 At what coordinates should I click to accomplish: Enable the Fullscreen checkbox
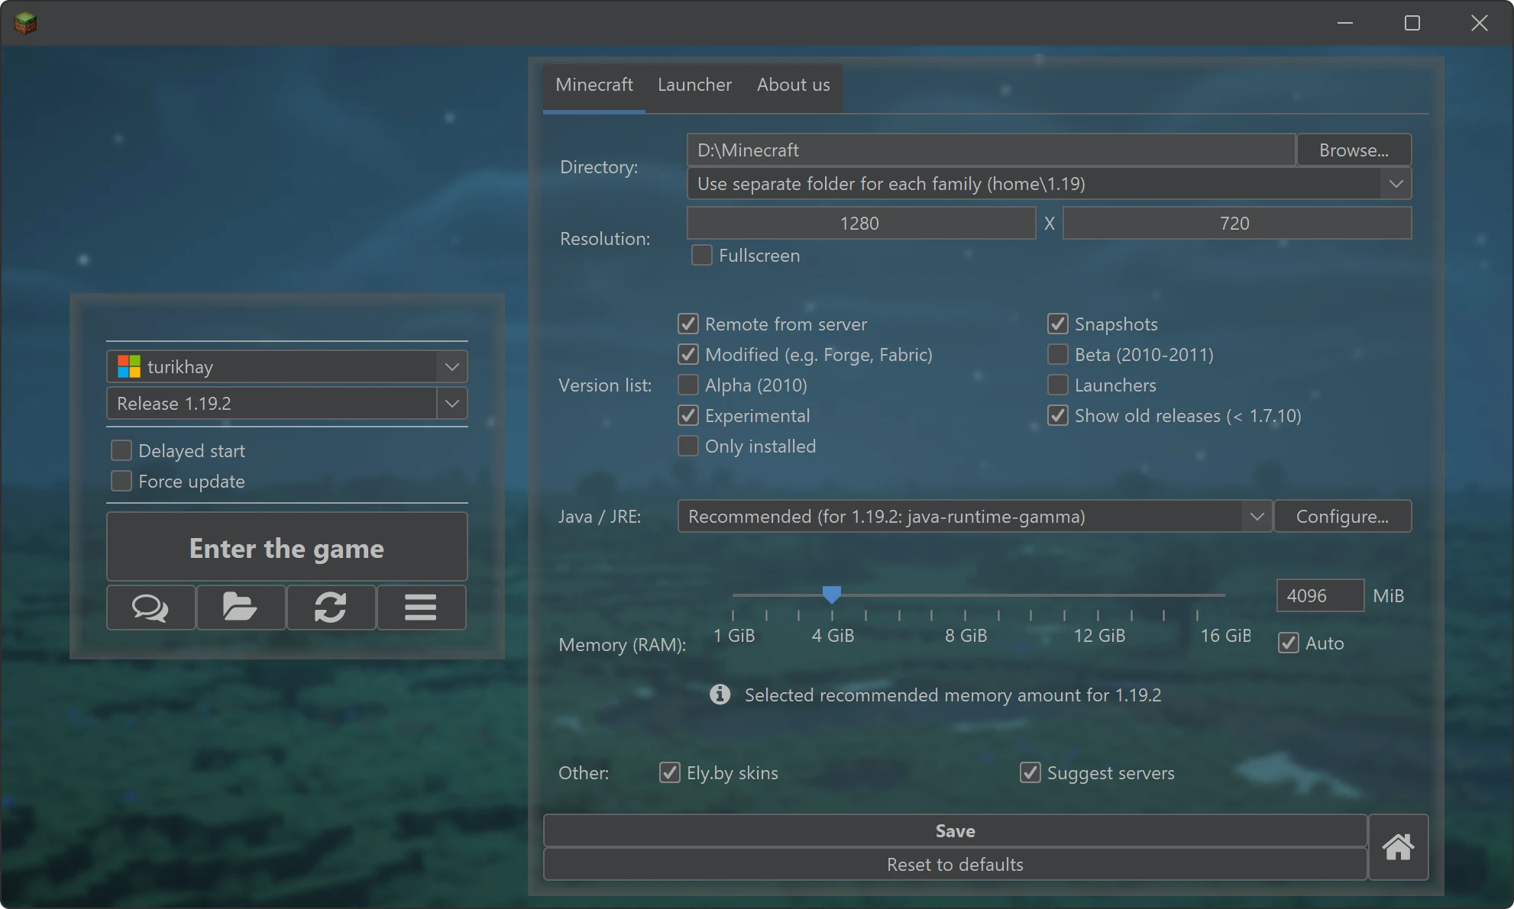[701, 255]
